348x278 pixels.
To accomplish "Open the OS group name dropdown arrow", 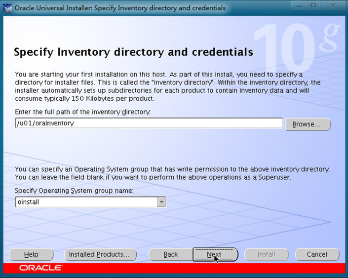I will 161,202.
